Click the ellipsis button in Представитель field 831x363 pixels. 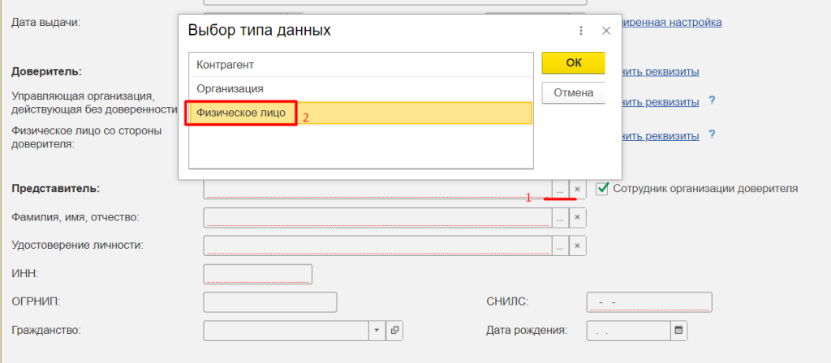point(560,189)
